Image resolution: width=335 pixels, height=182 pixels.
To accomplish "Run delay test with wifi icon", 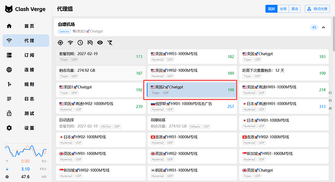I will (70, 43).
